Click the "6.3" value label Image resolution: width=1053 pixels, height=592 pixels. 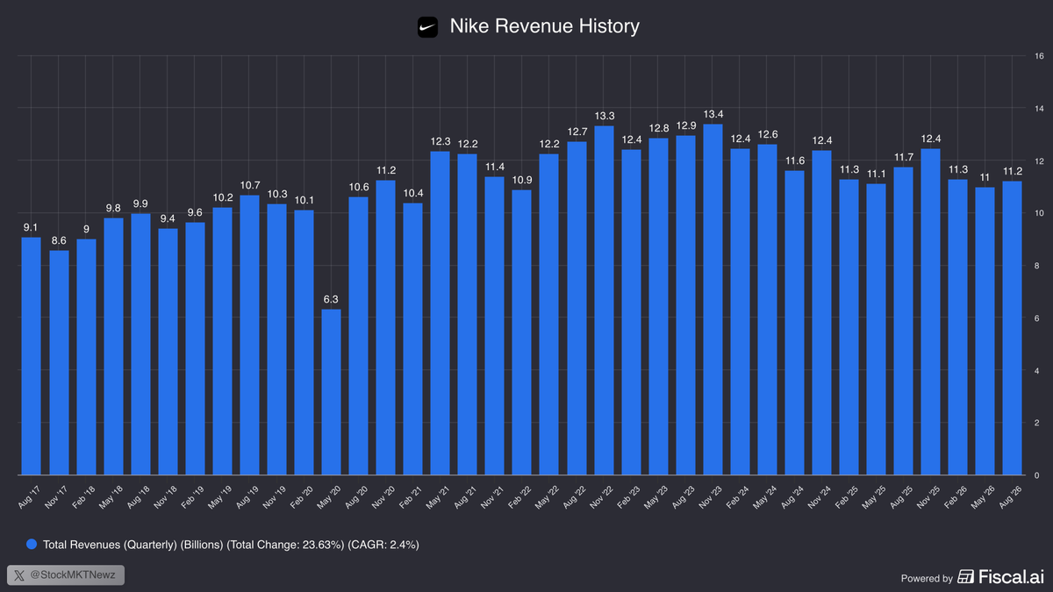tap(331, 299)
